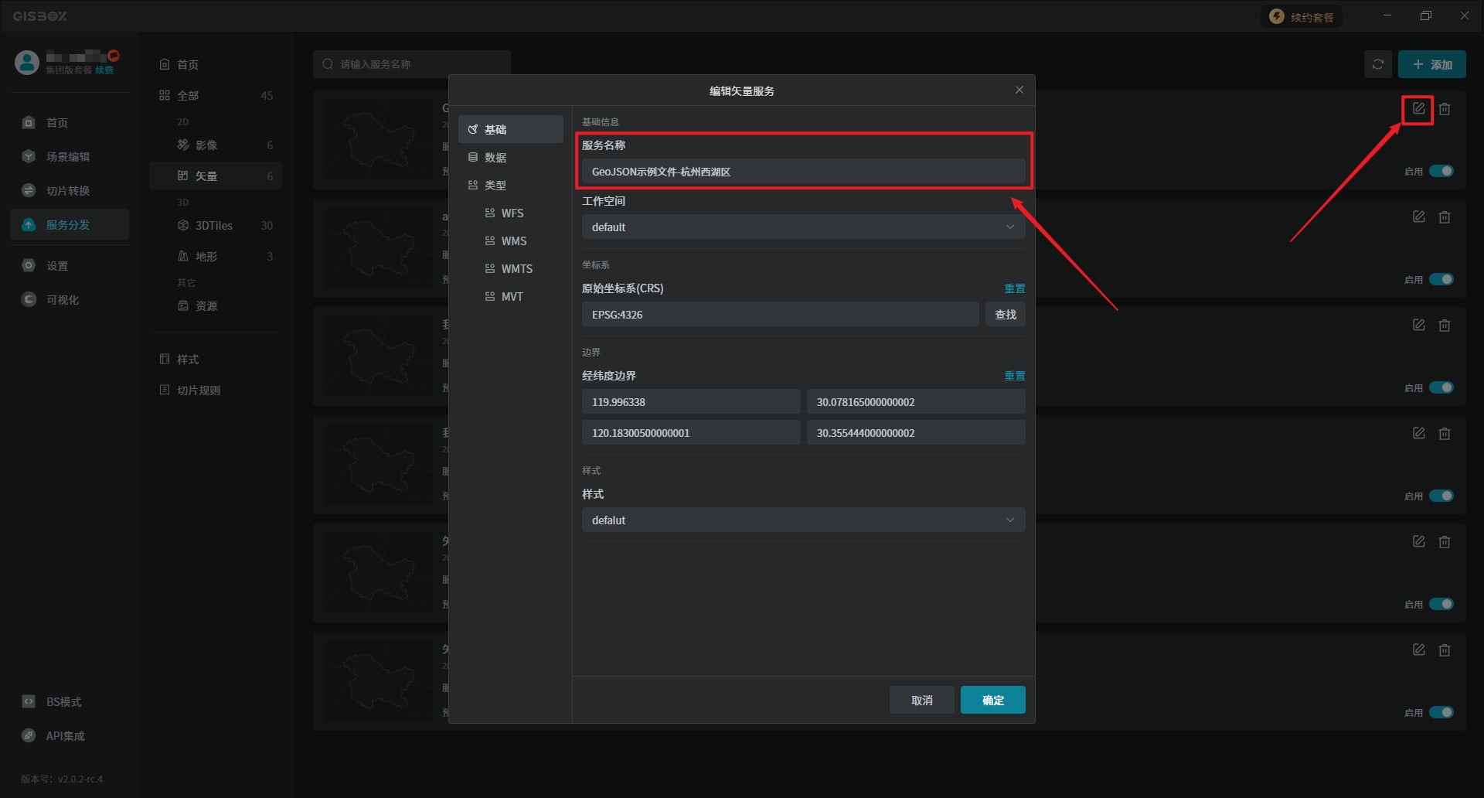Expand the 样式 defalut dropdown
The image size is (1484, 798).
tap(802, 520)
